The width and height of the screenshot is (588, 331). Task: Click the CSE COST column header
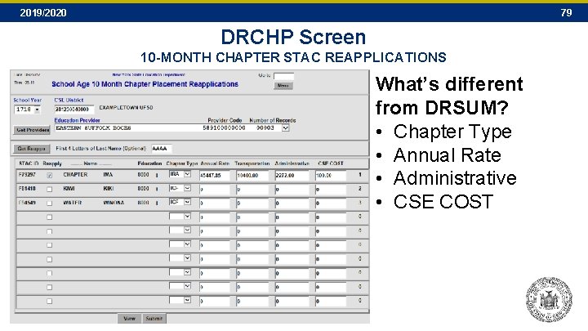[x=331, y=163]
